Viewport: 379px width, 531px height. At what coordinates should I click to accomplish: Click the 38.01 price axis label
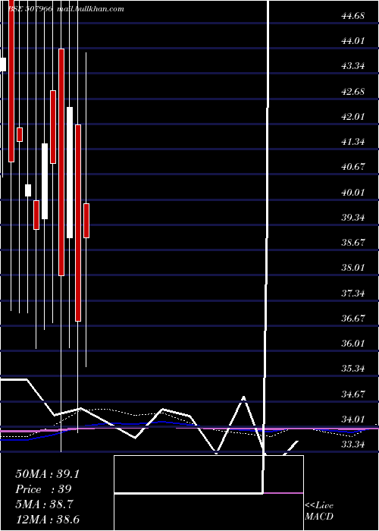[x=353, y=268]
